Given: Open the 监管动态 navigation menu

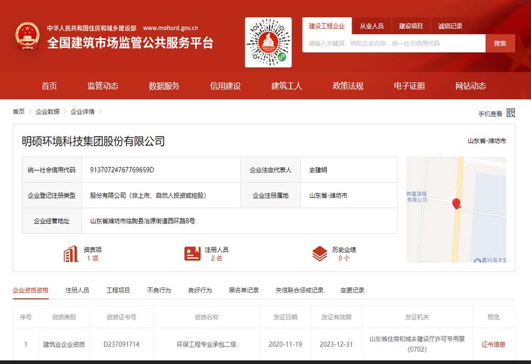Looking at the screenshot, I should tap(103, 86).
